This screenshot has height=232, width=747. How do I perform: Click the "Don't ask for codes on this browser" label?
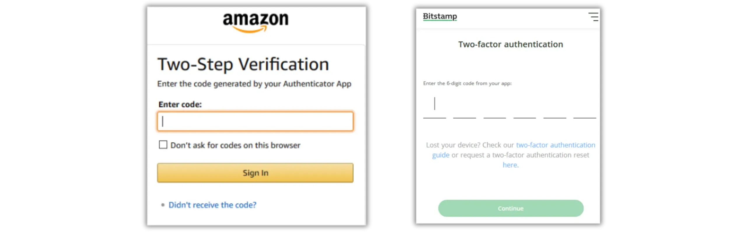(x=235, y=145)
